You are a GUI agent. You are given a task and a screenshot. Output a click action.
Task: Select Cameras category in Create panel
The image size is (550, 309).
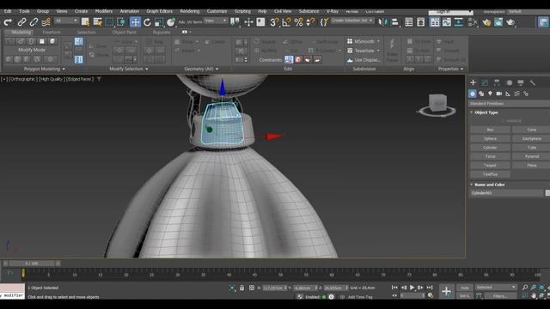point(498,94)
